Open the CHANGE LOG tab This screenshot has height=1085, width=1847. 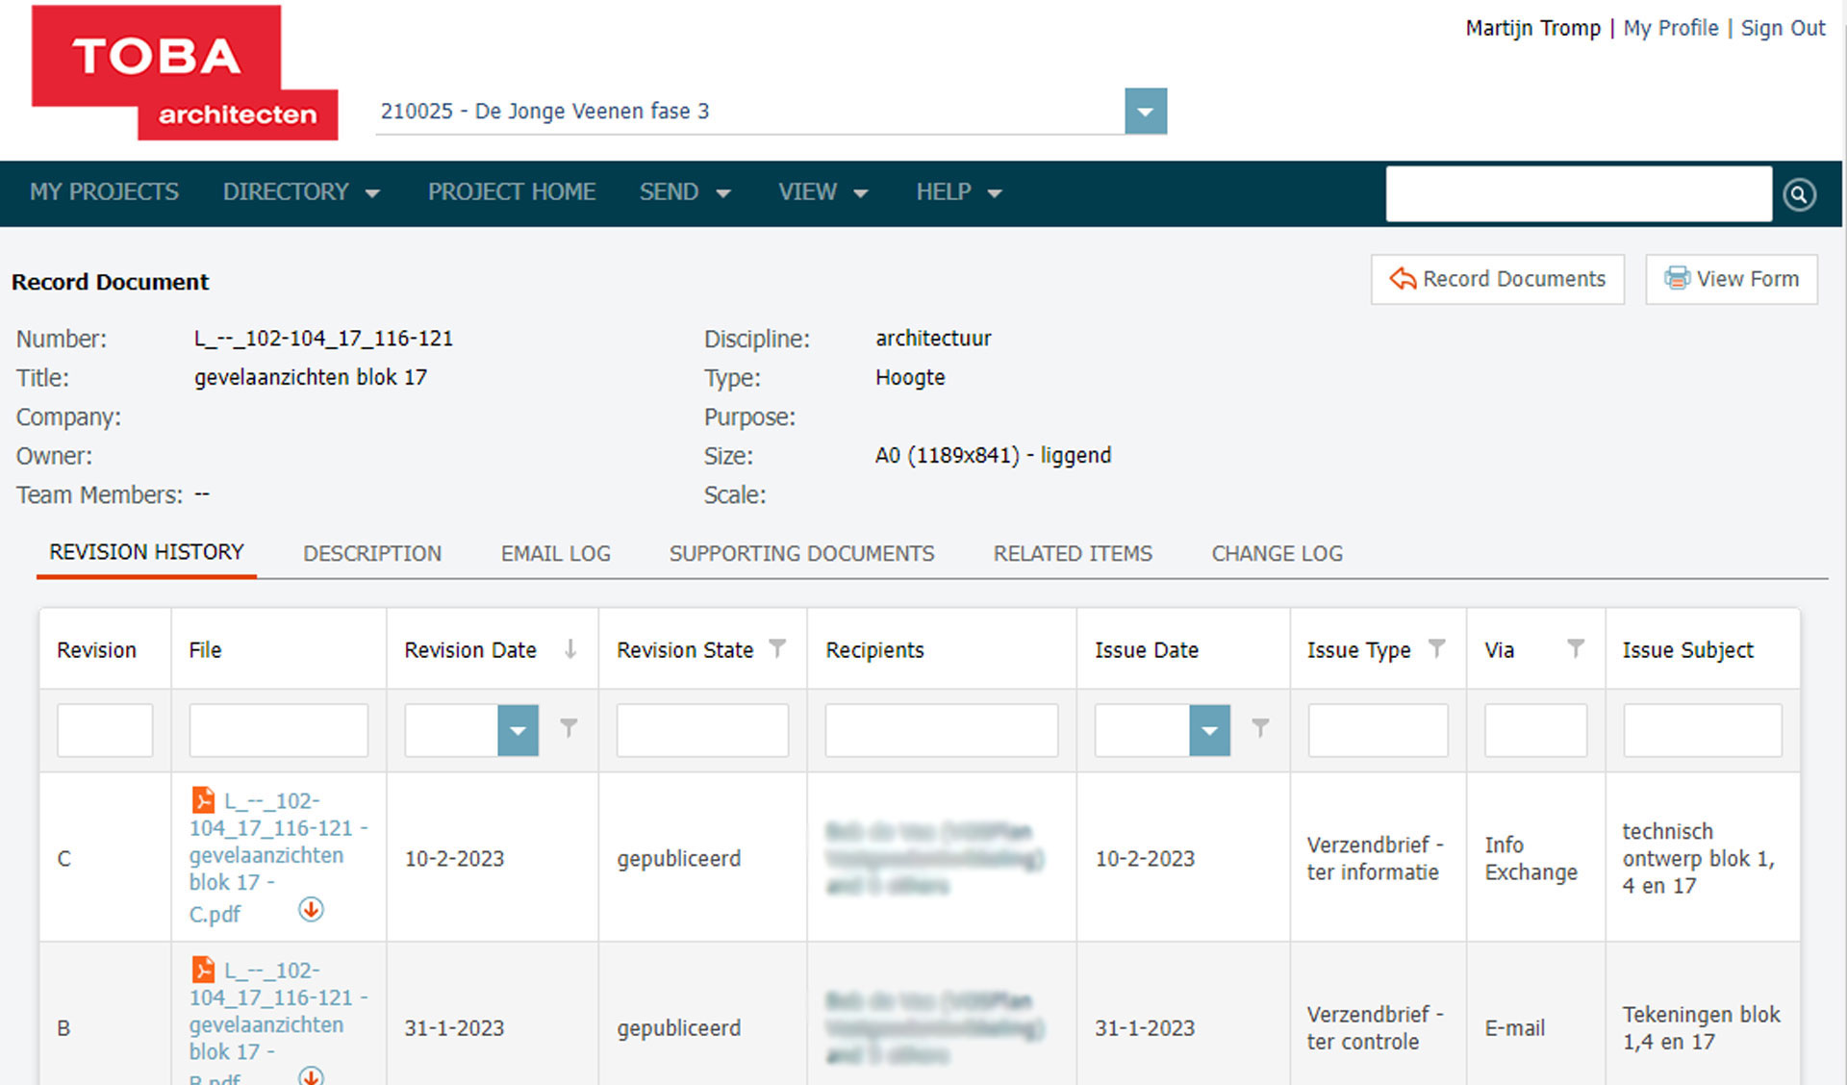(1277, 553)
